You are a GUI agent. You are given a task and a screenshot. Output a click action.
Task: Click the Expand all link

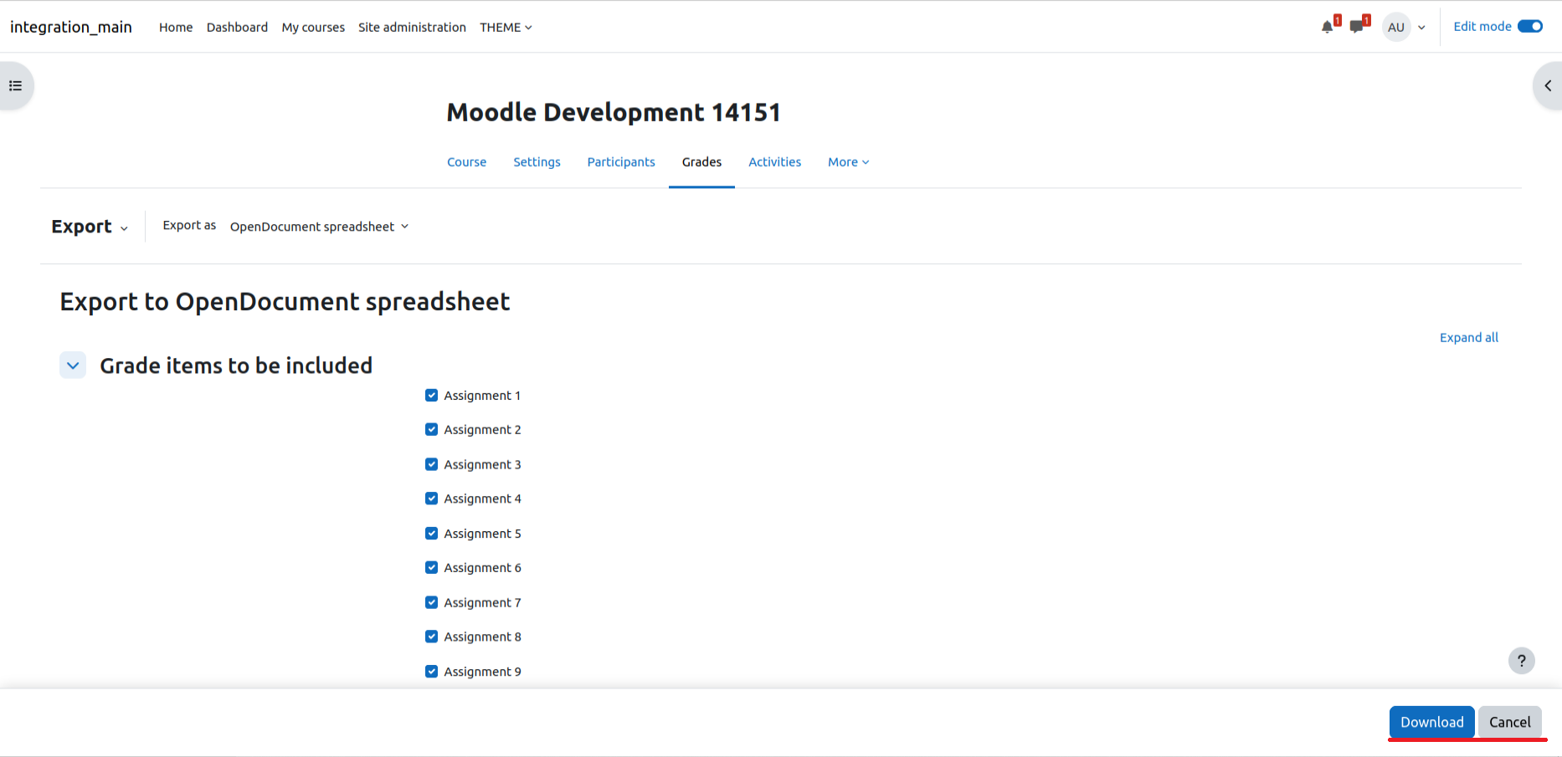click(1468, 337)
